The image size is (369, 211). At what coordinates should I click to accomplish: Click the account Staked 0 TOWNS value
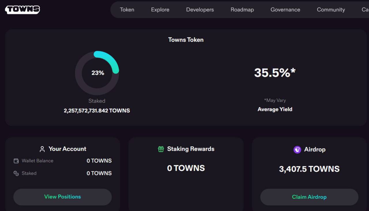click(x=99, y=173)
